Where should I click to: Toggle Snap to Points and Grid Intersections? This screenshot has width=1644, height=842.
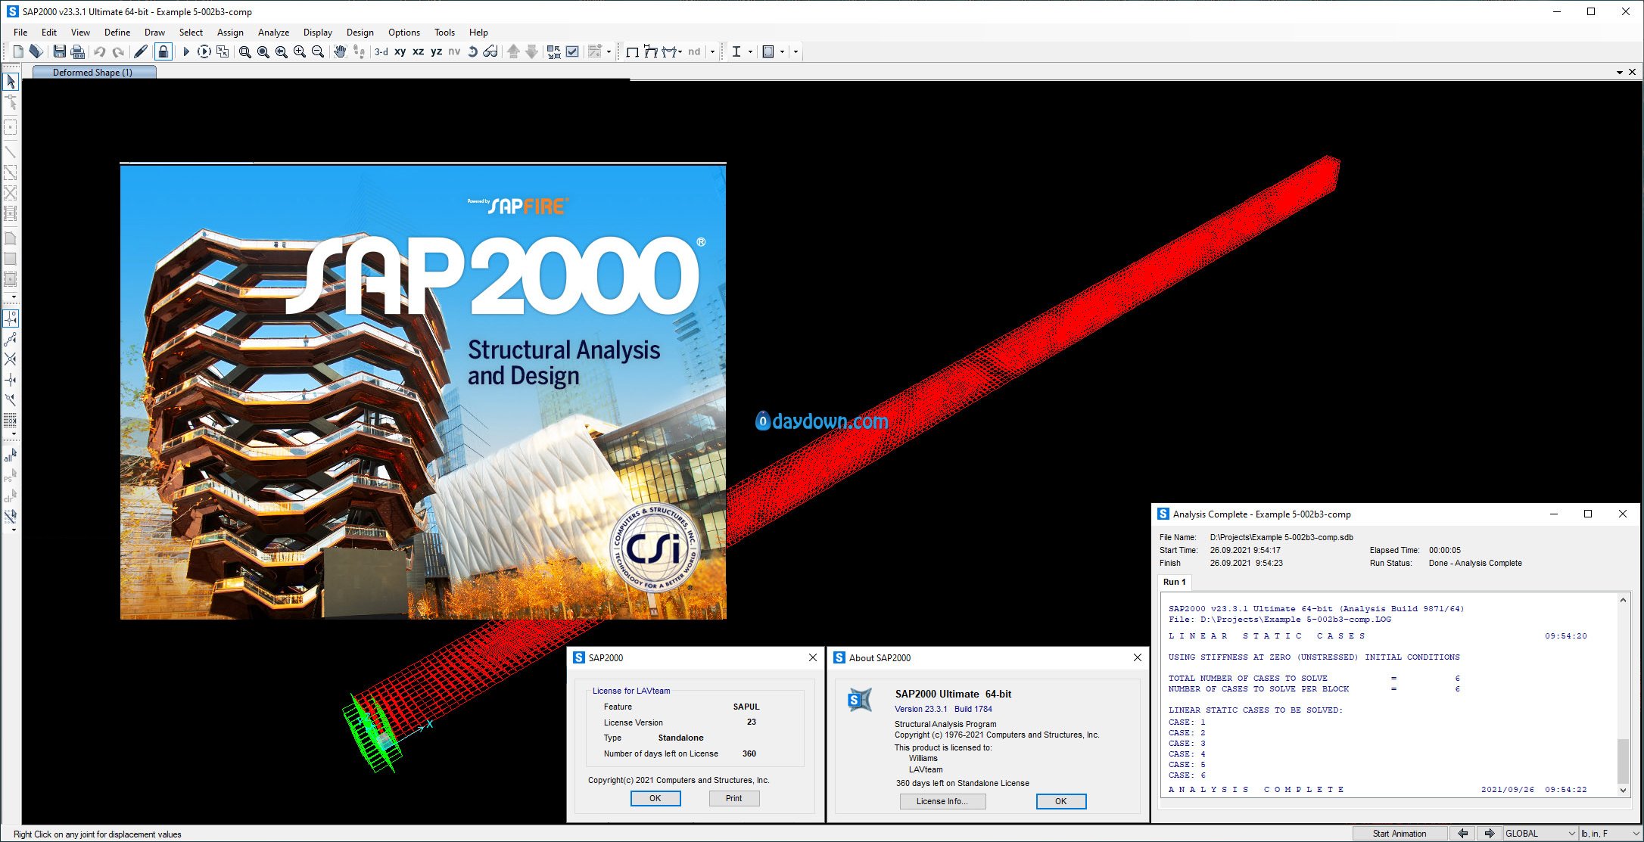point(11,318)
